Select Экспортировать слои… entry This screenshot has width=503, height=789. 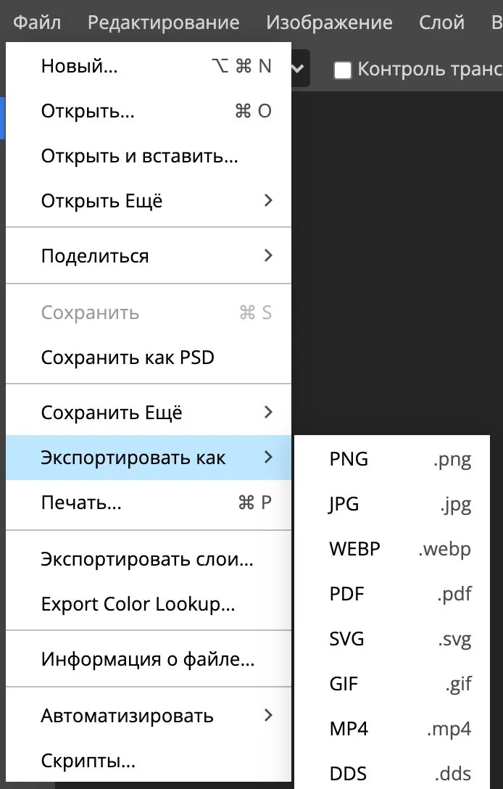click(x=149, y=559)
